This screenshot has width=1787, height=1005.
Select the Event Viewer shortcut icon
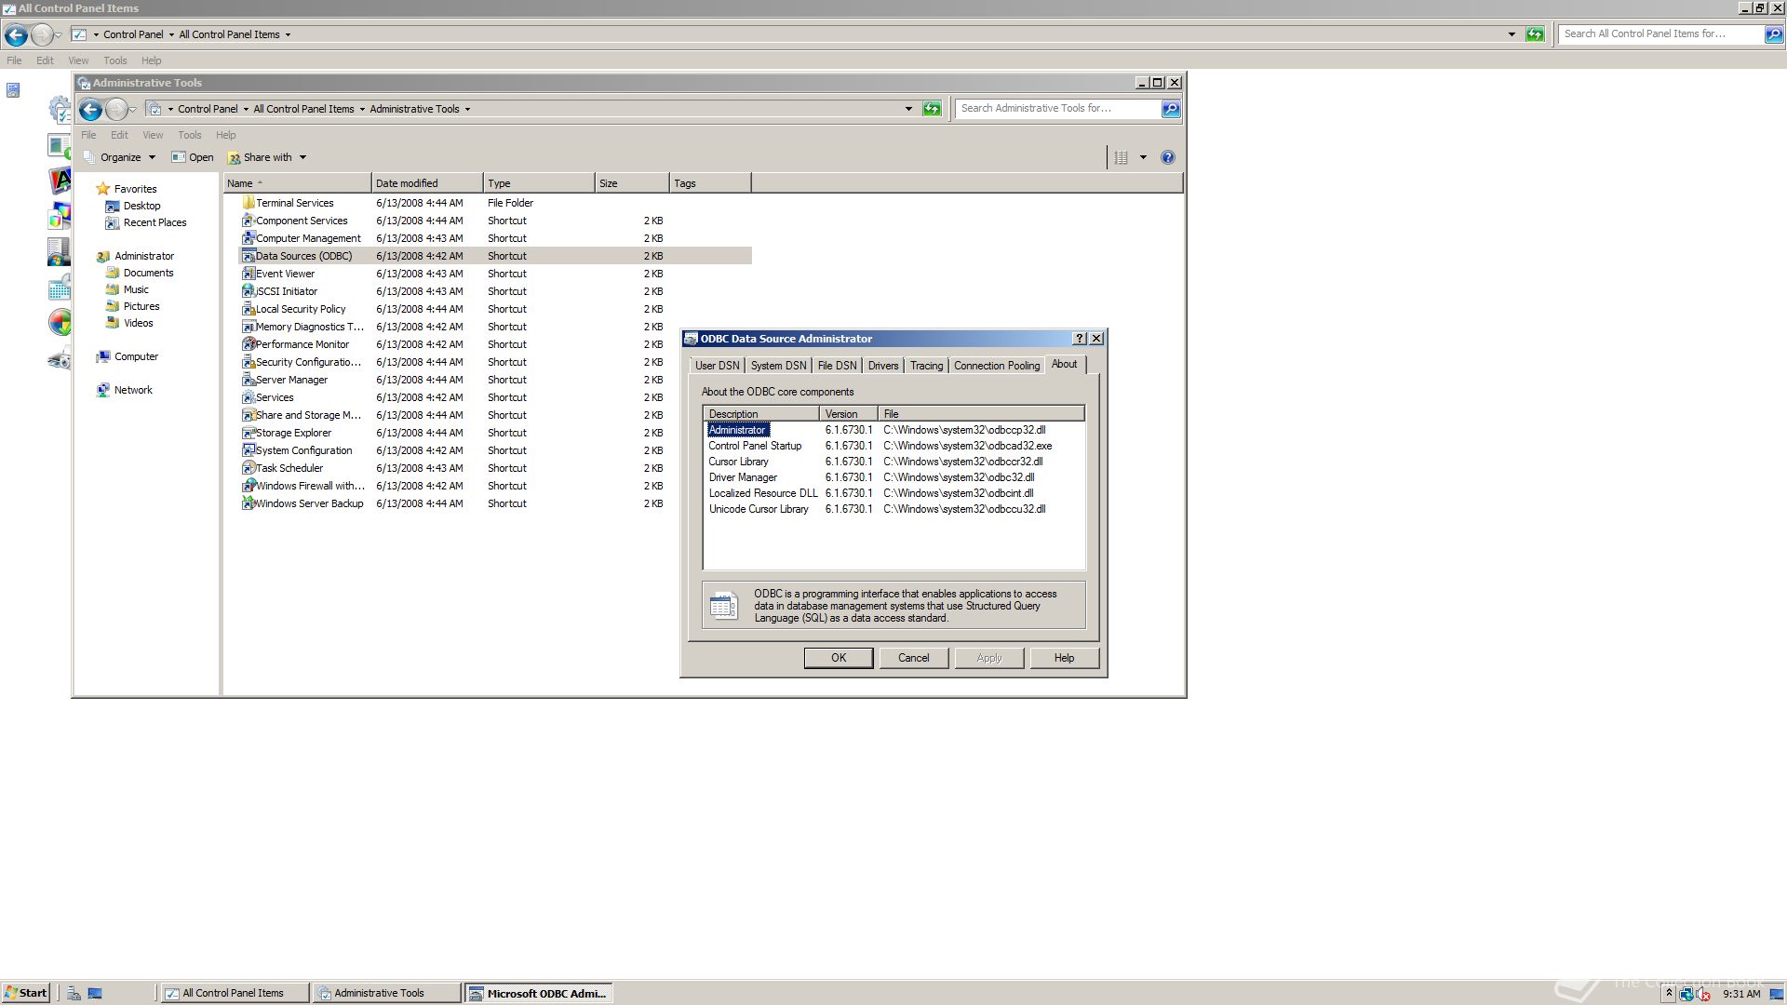pos(249,274)
